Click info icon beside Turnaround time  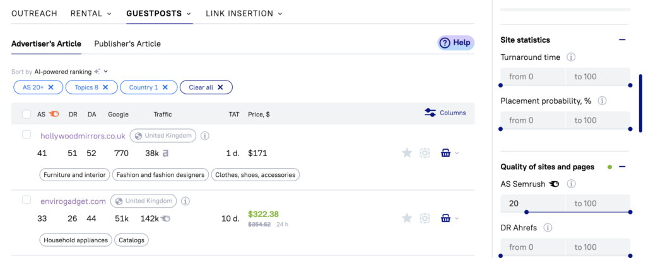coord(571,57)
